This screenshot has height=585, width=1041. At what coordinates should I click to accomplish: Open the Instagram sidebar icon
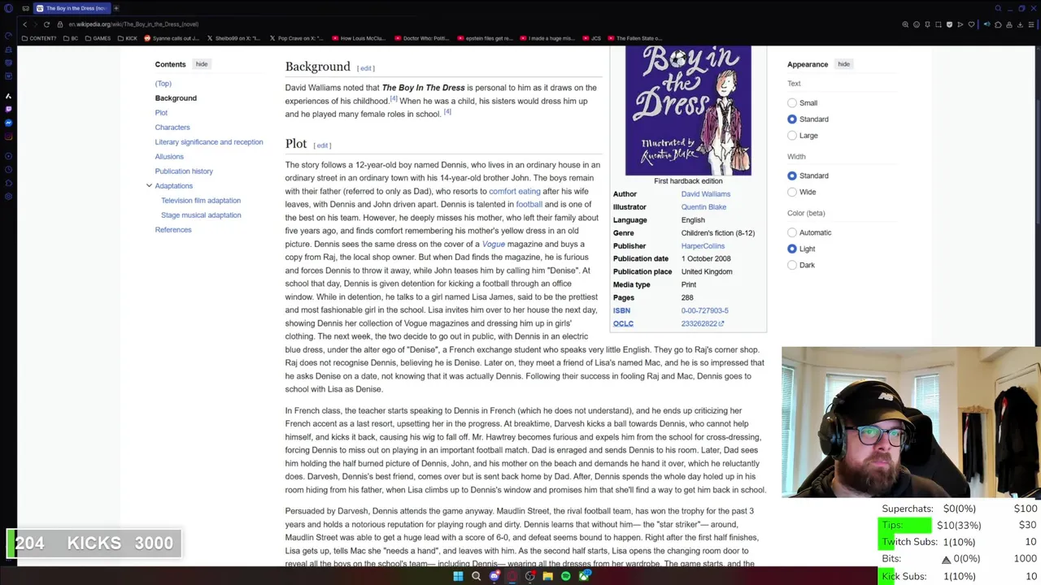(9, 136)
